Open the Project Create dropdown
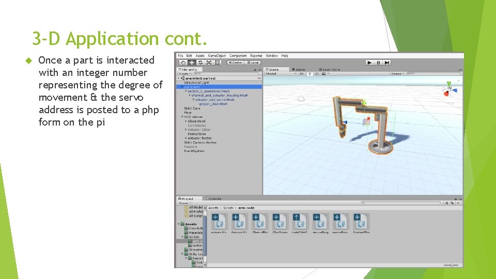 tap(185, 203)
